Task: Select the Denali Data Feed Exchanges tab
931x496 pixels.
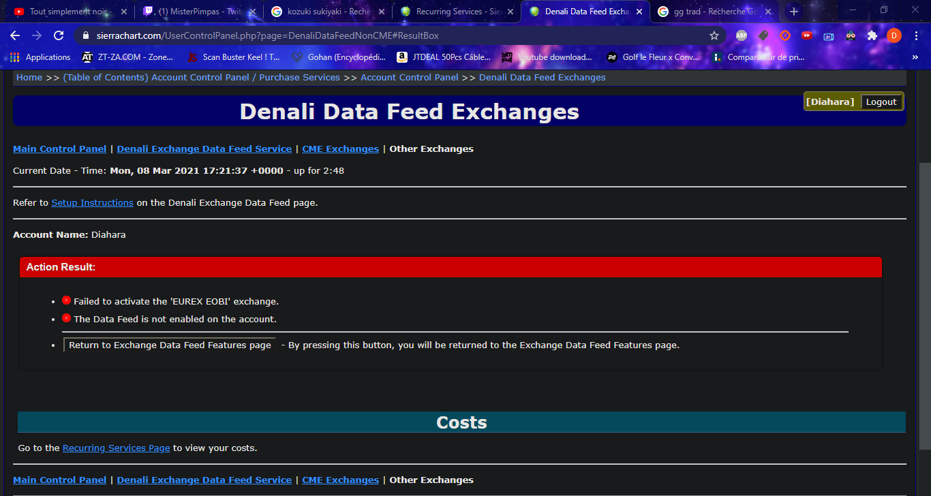Action: pos(585,12)
